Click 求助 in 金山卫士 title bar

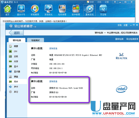coord(99,2)
